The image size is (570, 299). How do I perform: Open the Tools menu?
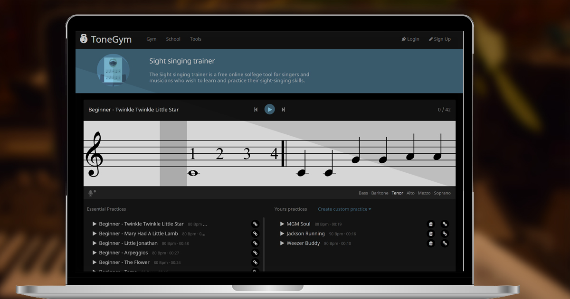pyautogui.click(x=196, y=39)
